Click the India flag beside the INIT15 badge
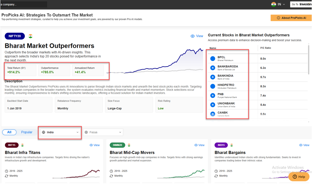This screenshot has width=312, height=186. pyautogui.click(x=22, y=145)
